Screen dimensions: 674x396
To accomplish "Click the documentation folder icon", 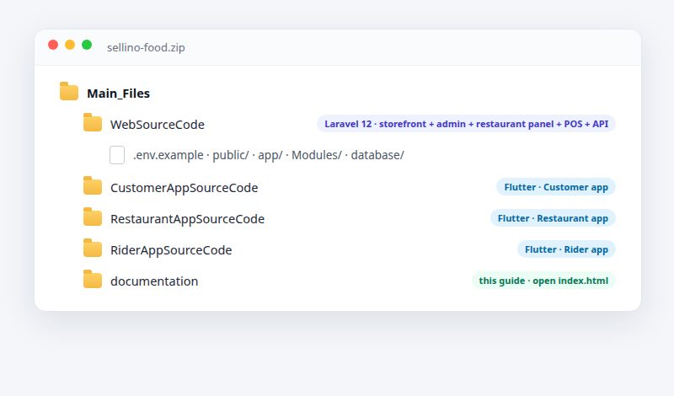I will pyautogui.click(x=93, y=280).
